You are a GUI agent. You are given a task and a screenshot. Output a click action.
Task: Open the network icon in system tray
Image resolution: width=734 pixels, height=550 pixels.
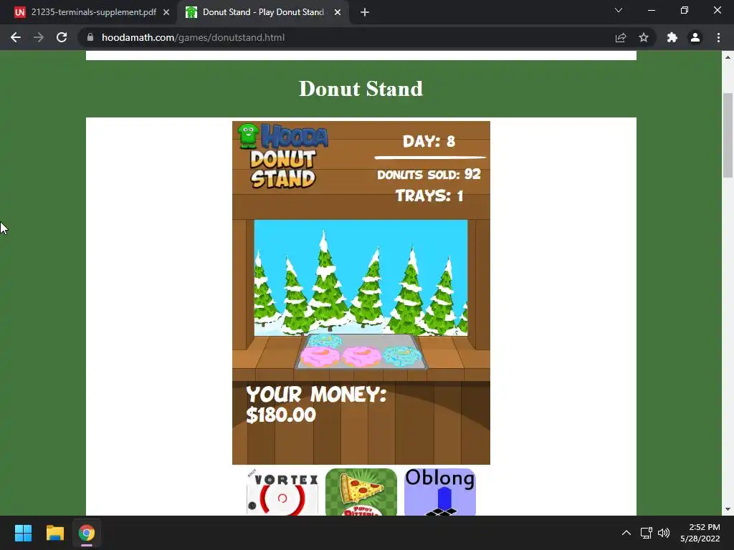coord(647,533)
